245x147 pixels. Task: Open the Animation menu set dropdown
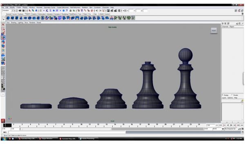coord(8,11)
